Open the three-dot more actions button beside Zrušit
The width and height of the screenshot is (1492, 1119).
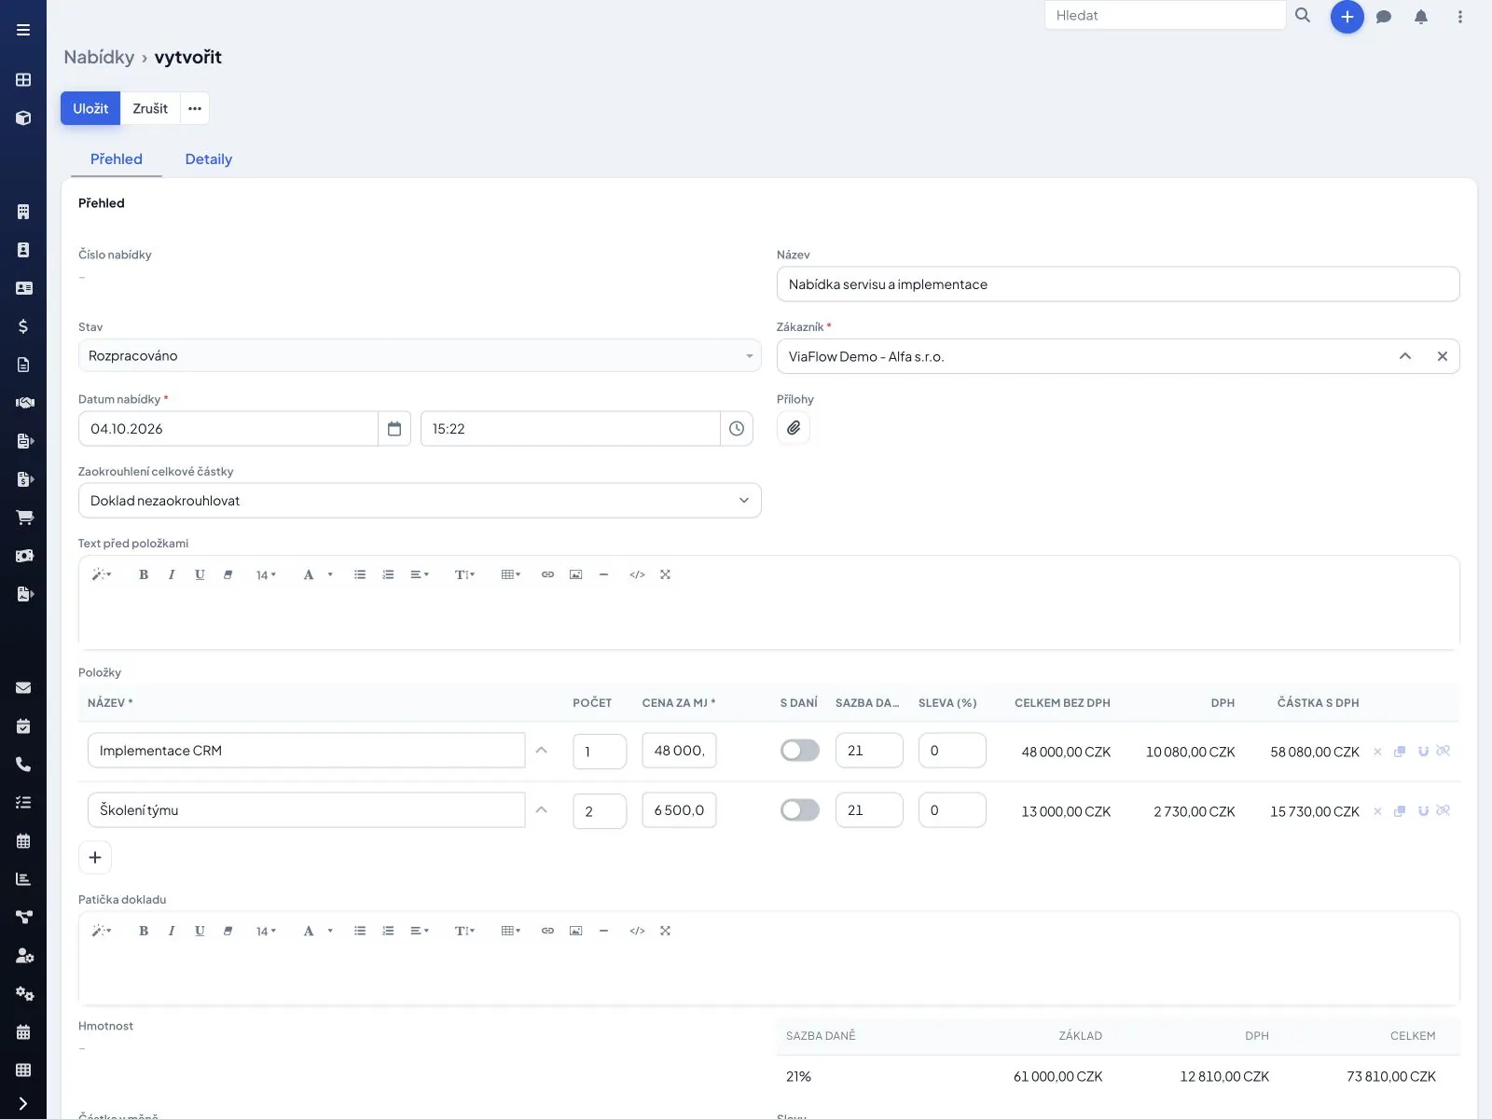coord(195,108)
